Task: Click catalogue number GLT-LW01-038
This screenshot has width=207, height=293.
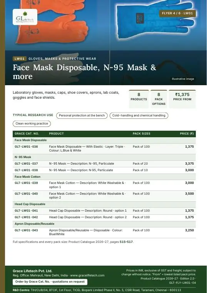Action: [x=26, y=170]
